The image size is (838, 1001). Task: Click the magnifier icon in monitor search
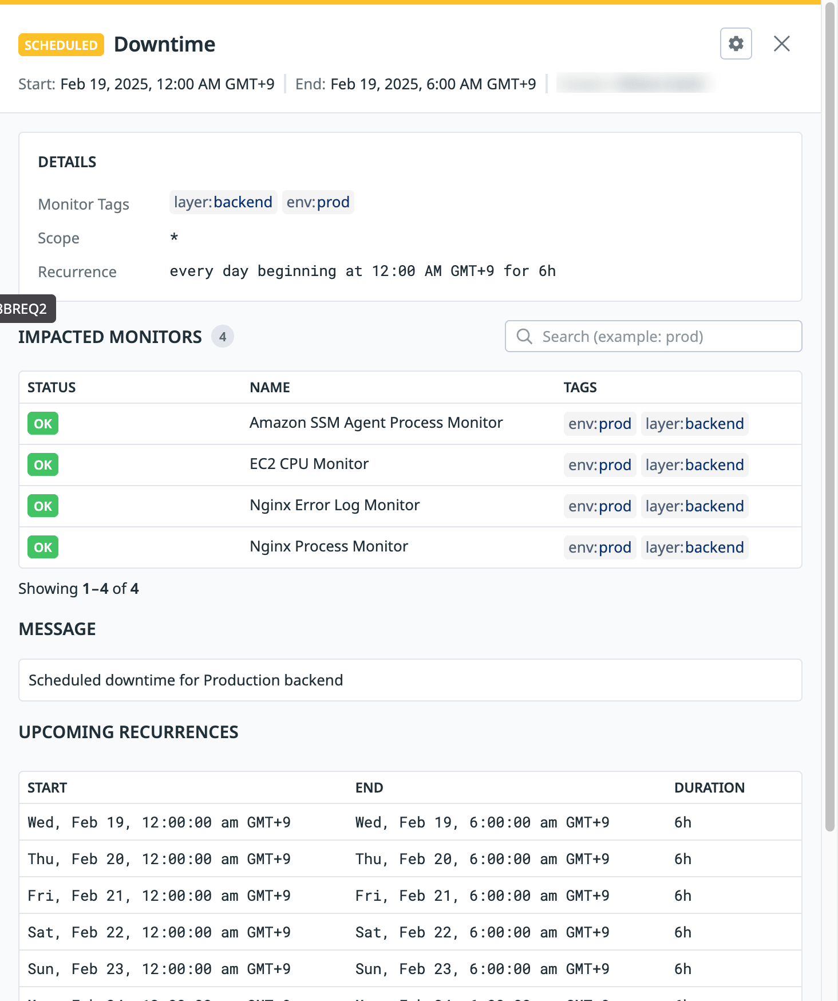coord(524,336)
